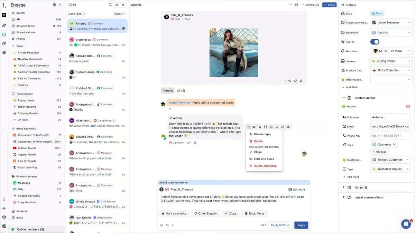Open the Publish rocket icon in left rail
The height and width of the screenshot is (233, 415).
click(4, 26)
